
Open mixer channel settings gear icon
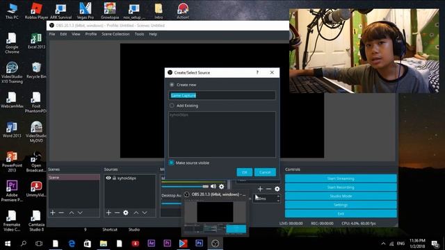[221, 186]
